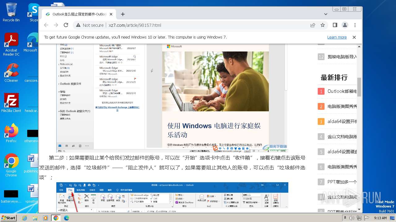This screenshot has height=222, width=396.
Task: Select the CCleaner desktop icon
Action: pyautogui.click(x=11, y=73)
